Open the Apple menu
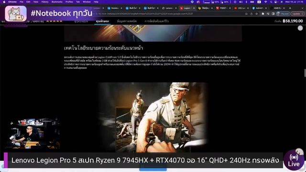This screenshot has height=172, width=306. (x=4, y=2)
